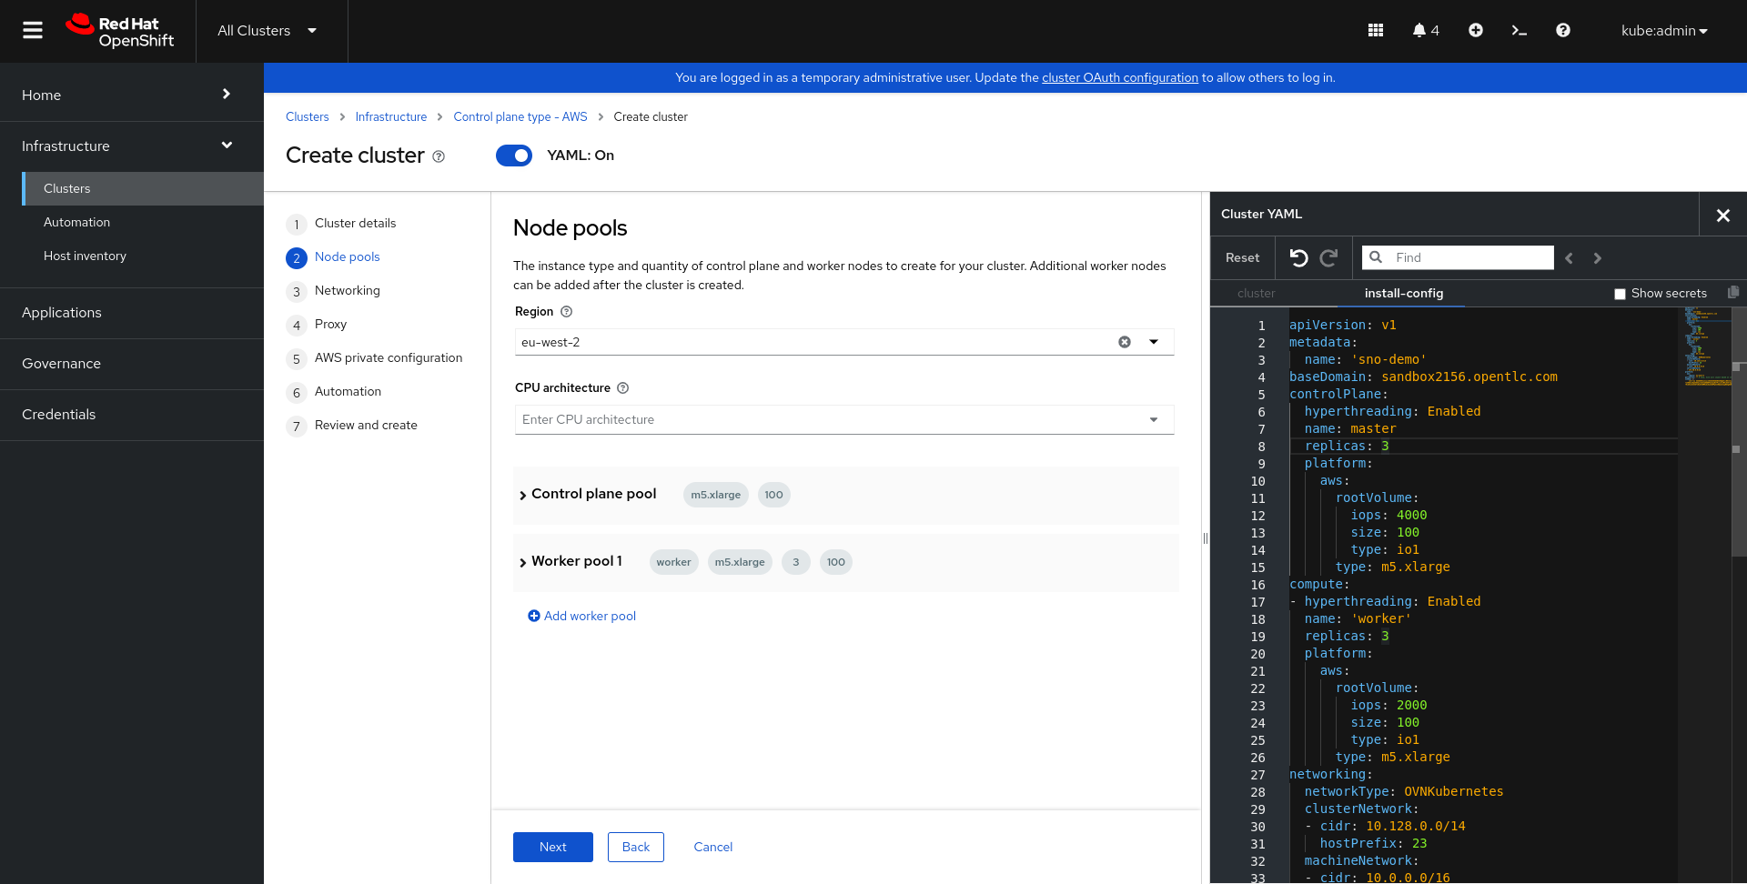Screen dimensions: 1747x884
Task: Open the application launcher grid icon
Action: pos(1376,30)
